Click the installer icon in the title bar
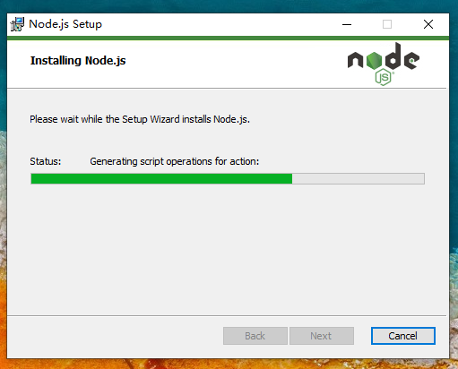Image resolution: width=458 pixels, height=369 pixels. coord(17,24)
